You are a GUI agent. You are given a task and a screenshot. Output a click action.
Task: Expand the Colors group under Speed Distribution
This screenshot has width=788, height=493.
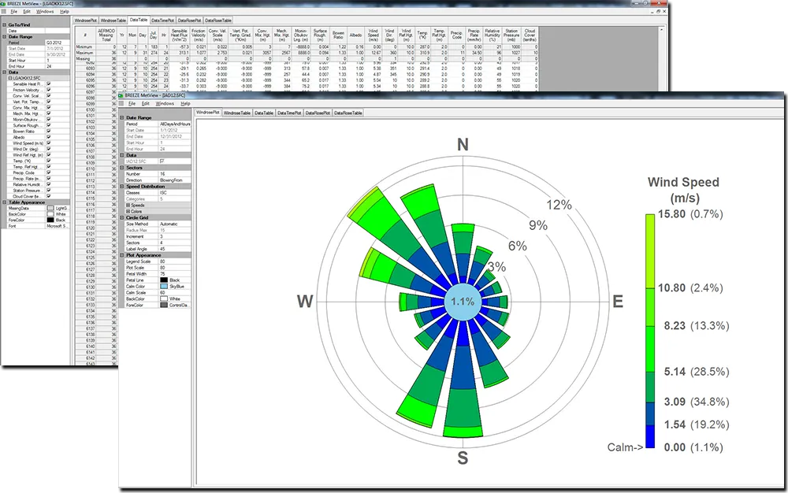coord(129,210)
